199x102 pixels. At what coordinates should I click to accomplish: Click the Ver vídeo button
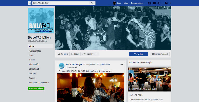tap(139, 54)
